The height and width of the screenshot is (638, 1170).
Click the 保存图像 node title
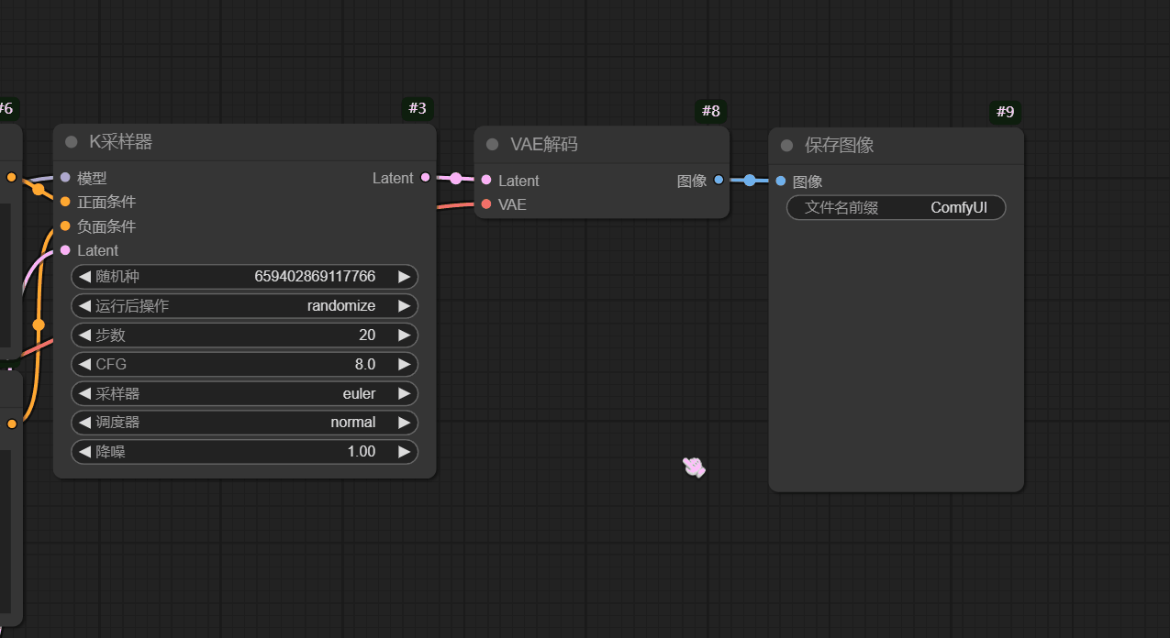click(x=839, y=146)
